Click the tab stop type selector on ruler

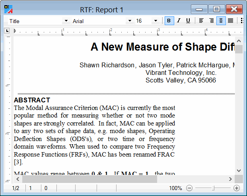(7, 31)
